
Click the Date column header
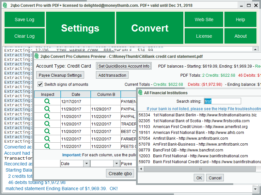(x=76, y=94)
